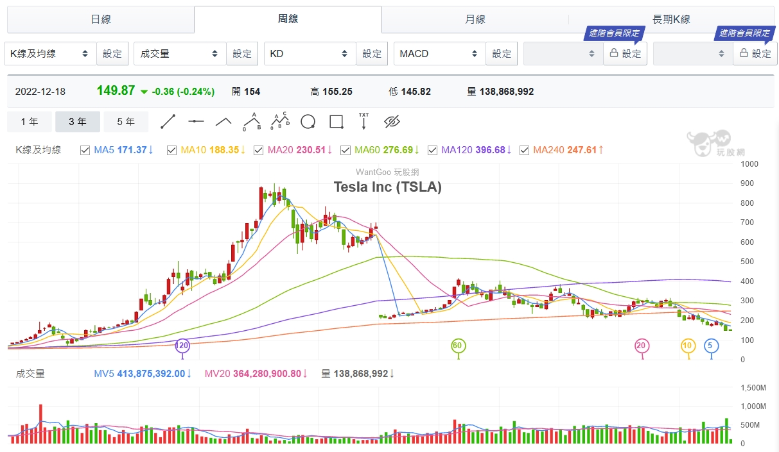Click the 高 155.25 value

(331, 92)
